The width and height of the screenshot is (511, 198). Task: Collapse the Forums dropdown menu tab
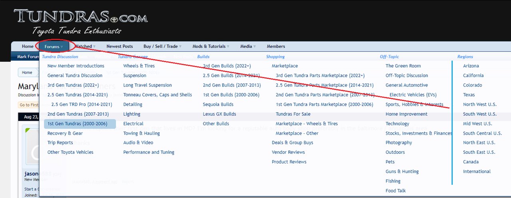54,47
